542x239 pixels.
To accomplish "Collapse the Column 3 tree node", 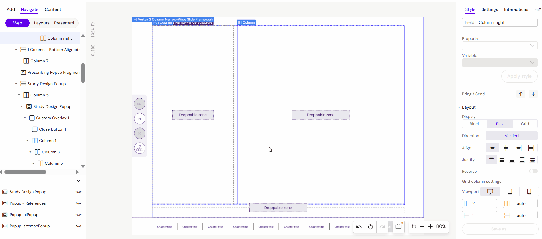I will click(x=30, y=152).
